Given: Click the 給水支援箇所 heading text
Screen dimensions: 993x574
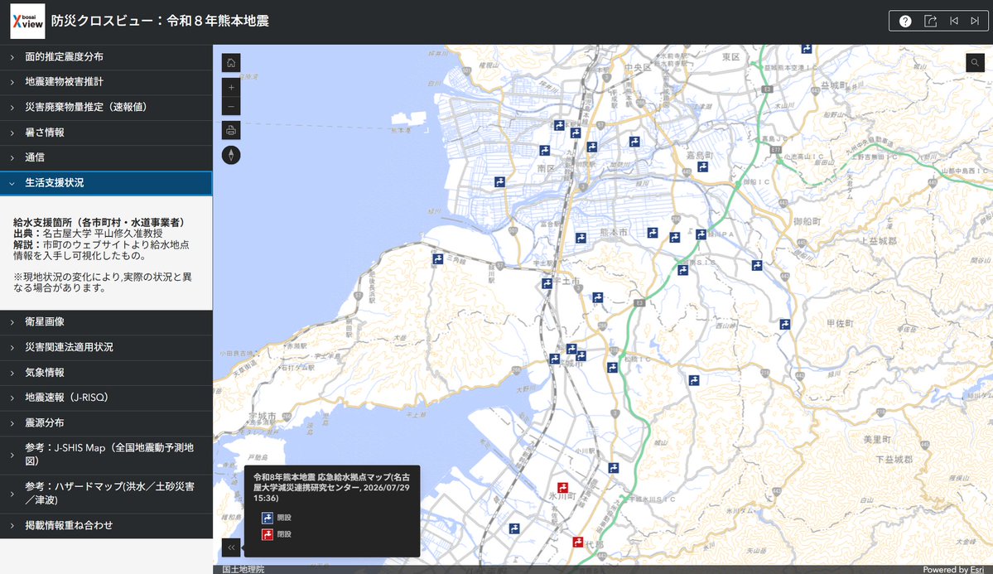Looking at the screenshot, I should point(99,222).
